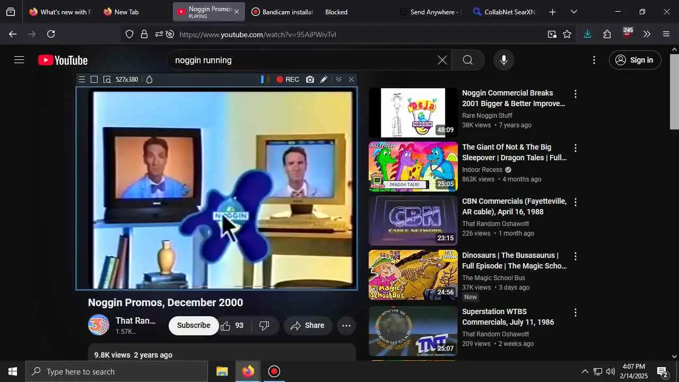Open a new browser tab
Image resolution: width=679 pixels, height=382 pixels.
pos(552,12)
